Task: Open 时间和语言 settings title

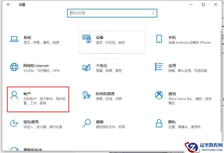Action: coord(105,94)
